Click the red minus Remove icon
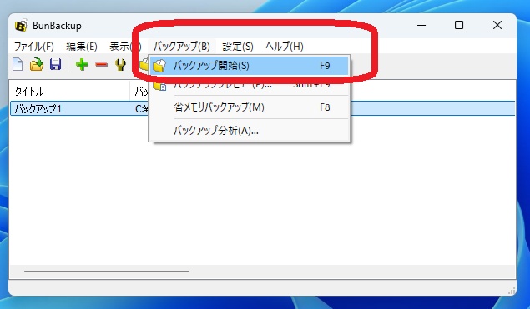530x309 pixels. (101, 64)
